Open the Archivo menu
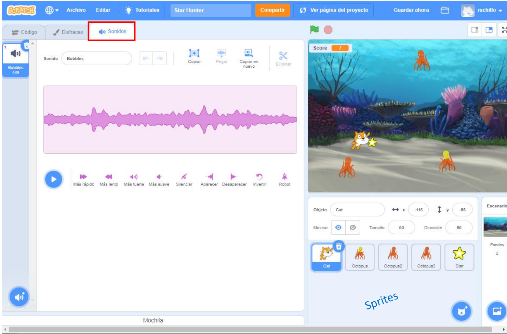The image size is (507, 334). click(x=76, y=10)
